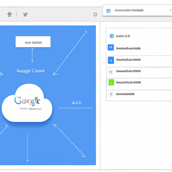The image size is (172, 172).
Task: Click the small square icon in toolbar
Action: click(95, 14)
